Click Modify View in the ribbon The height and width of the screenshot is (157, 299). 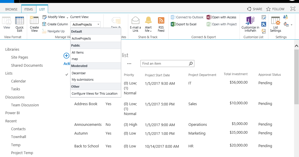tap(54, 17)
